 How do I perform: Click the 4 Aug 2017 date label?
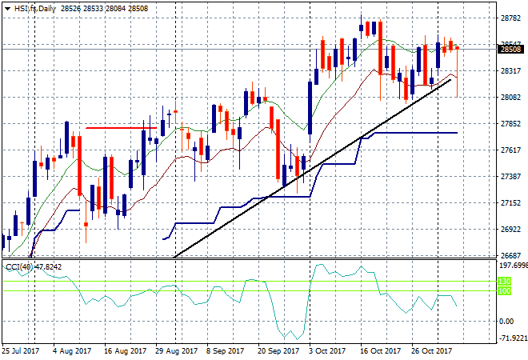coord(72,351)
